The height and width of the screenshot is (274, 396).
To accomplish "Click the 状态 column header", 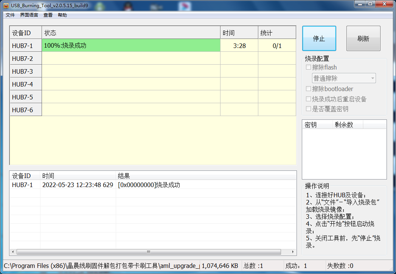I will (131, 33).
